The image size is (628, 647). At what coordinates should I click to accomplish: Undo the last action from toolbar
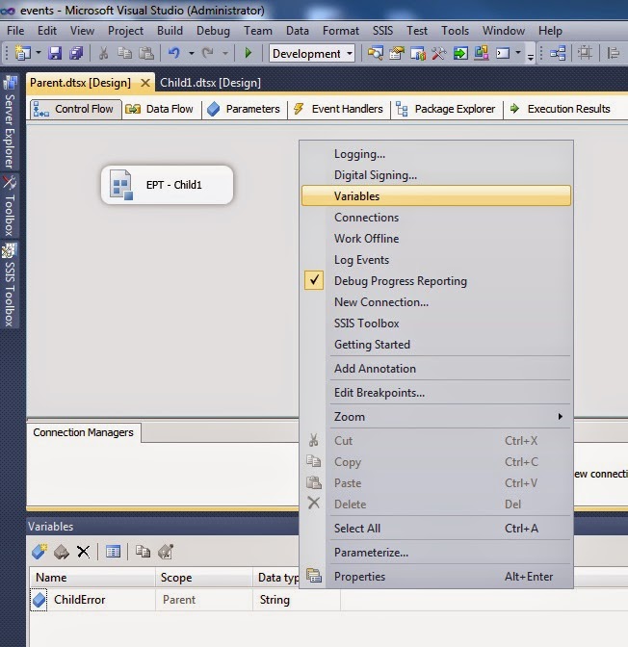coord(173,53)
